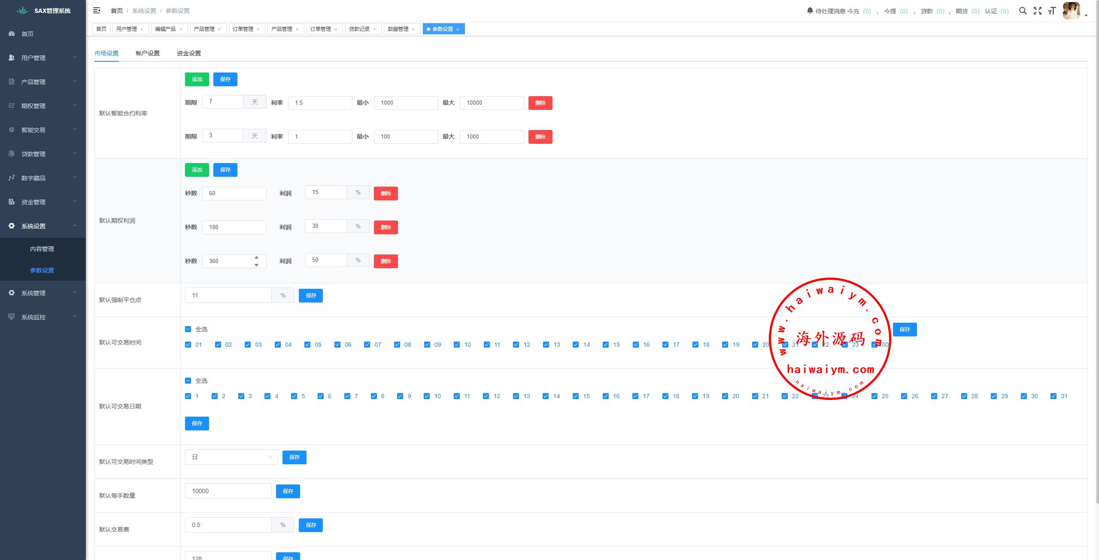This screenshot has height=560, width=1099.
Task: Open the search magnifier icon
Action: click(x=1023, y=11)
